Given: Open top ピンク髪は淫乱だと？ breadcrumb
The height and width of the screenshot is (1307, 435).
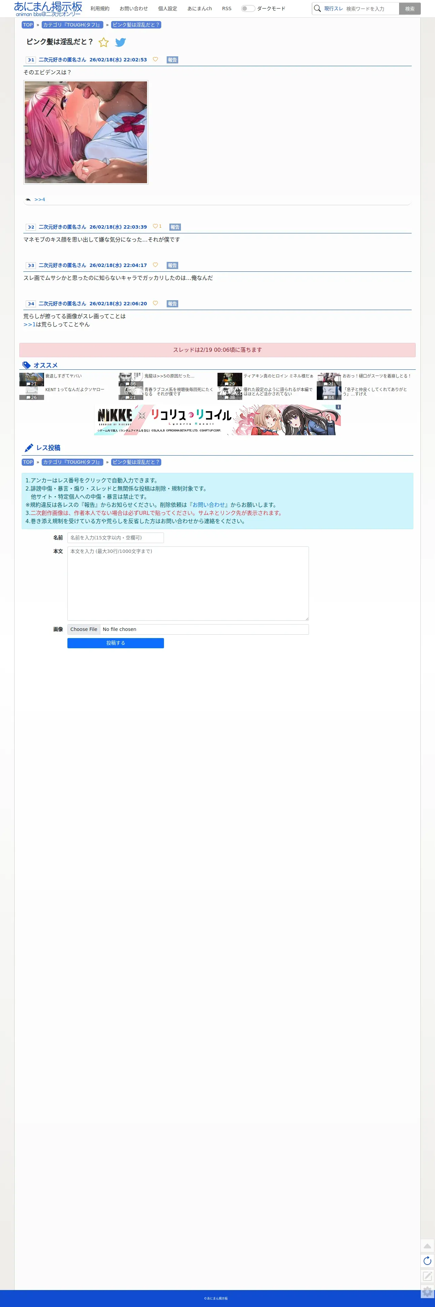Looking at the screenshot, I should tap(136, 25).
